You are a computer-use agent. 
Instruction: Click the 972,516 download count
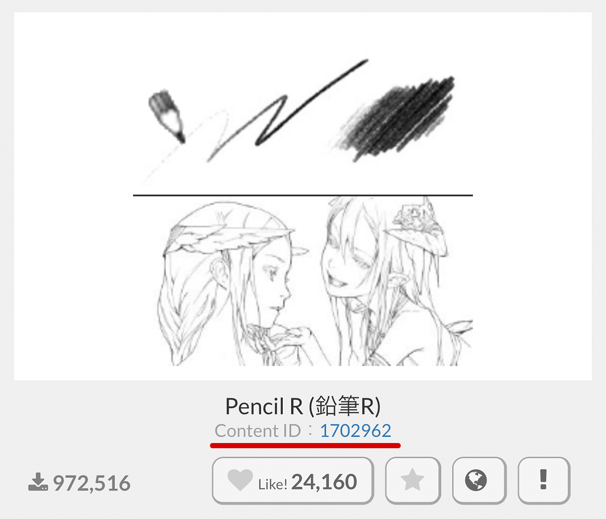point(92,483)
